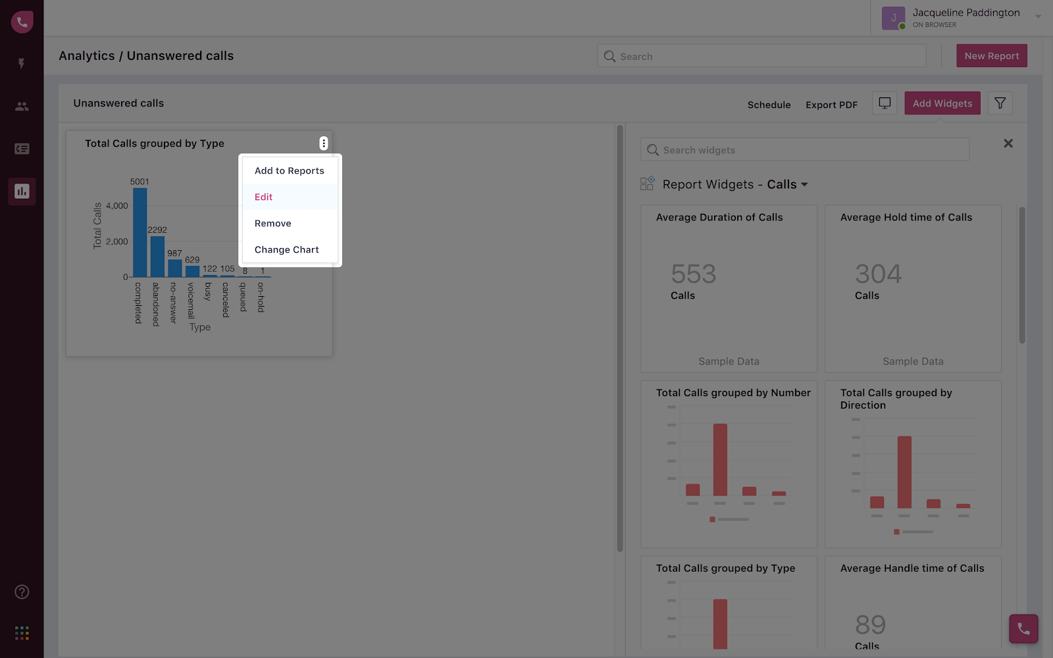1053x658 pixels.
Task: Focus the Search widgets field
Action: pos(805,149)
